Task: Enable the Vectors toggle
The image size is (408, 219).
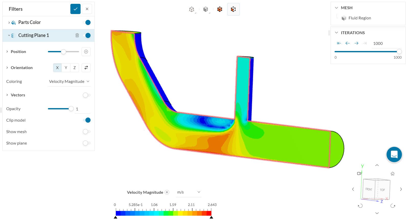Action: click(86, 95)
